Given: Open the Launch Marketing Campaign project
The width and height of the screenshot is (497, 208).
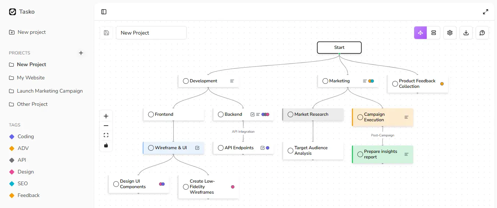Looking at the screenshot, I should pyautogui.click(x=50, y=91).
